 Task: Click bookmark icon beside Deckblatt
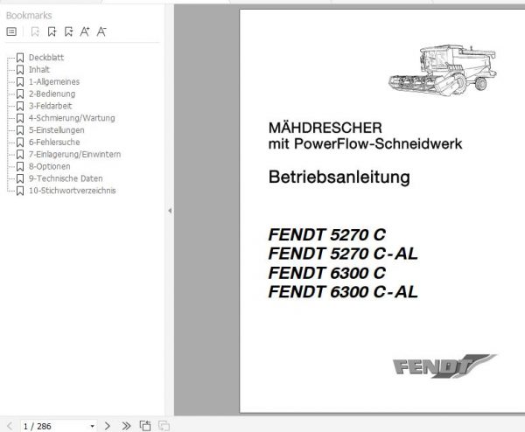pyautogui.click(x=20, y=58)
